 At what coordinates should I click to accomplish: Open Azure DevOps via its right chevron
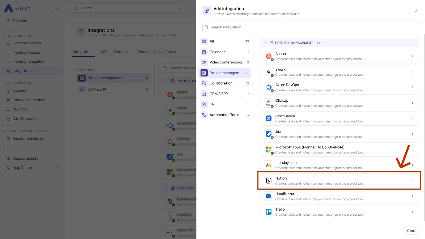click(412, 87)
